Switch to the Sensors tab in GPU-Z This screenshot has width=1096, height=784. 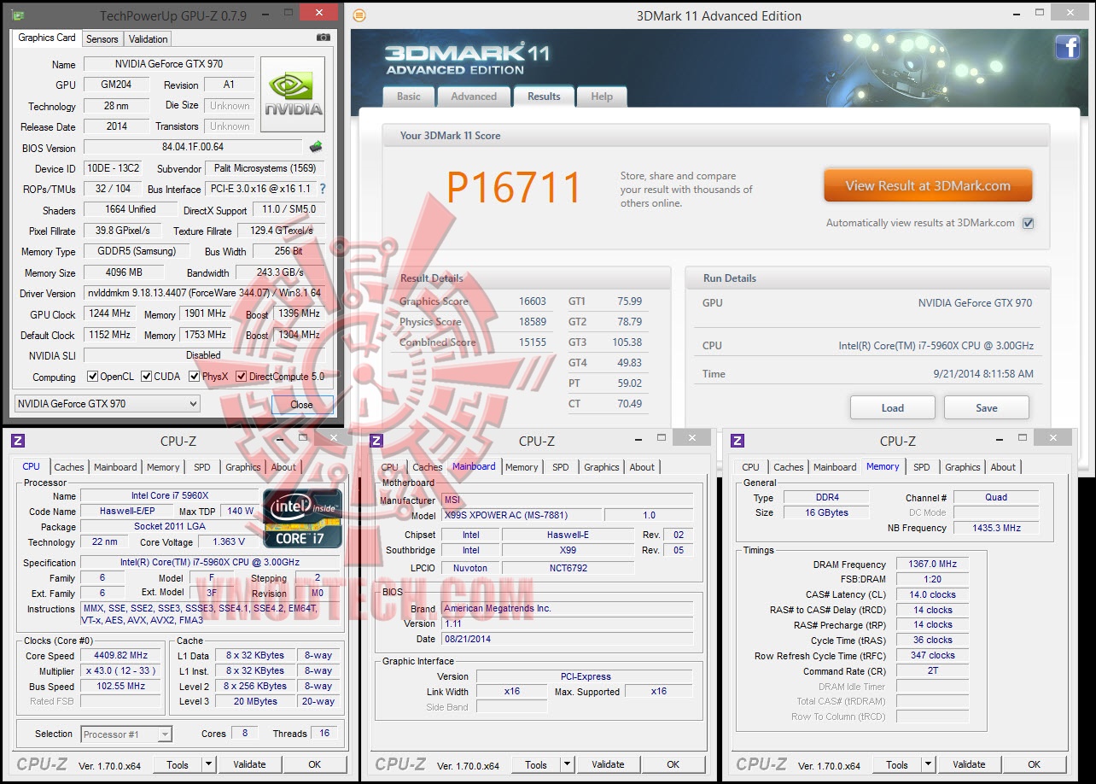tap(102, 39)
